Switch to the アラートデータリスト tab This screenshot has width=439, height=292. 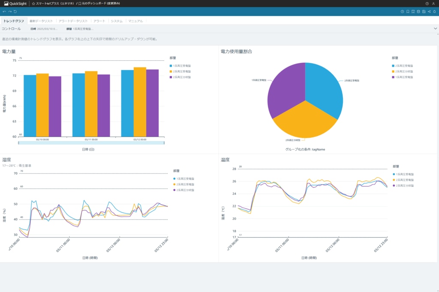click(x=73, y=21)
